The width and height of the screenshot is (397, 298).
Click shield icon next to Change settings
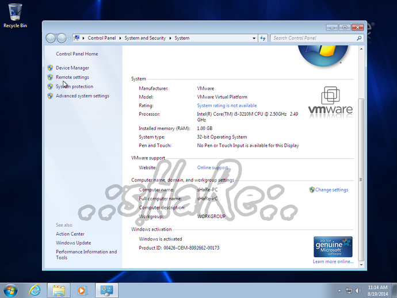coord(312,190)
